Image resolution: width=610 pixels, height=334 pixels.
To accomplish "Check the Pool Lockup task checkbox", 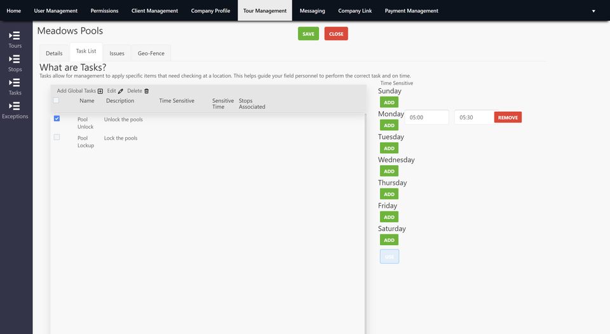I will [x=57, y=137].
